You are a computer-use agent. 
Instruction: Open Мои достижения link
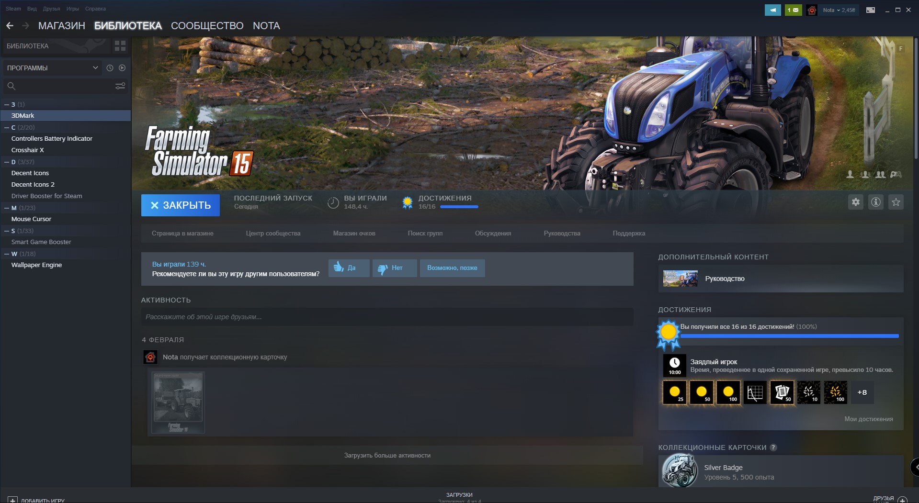point(869,419)
